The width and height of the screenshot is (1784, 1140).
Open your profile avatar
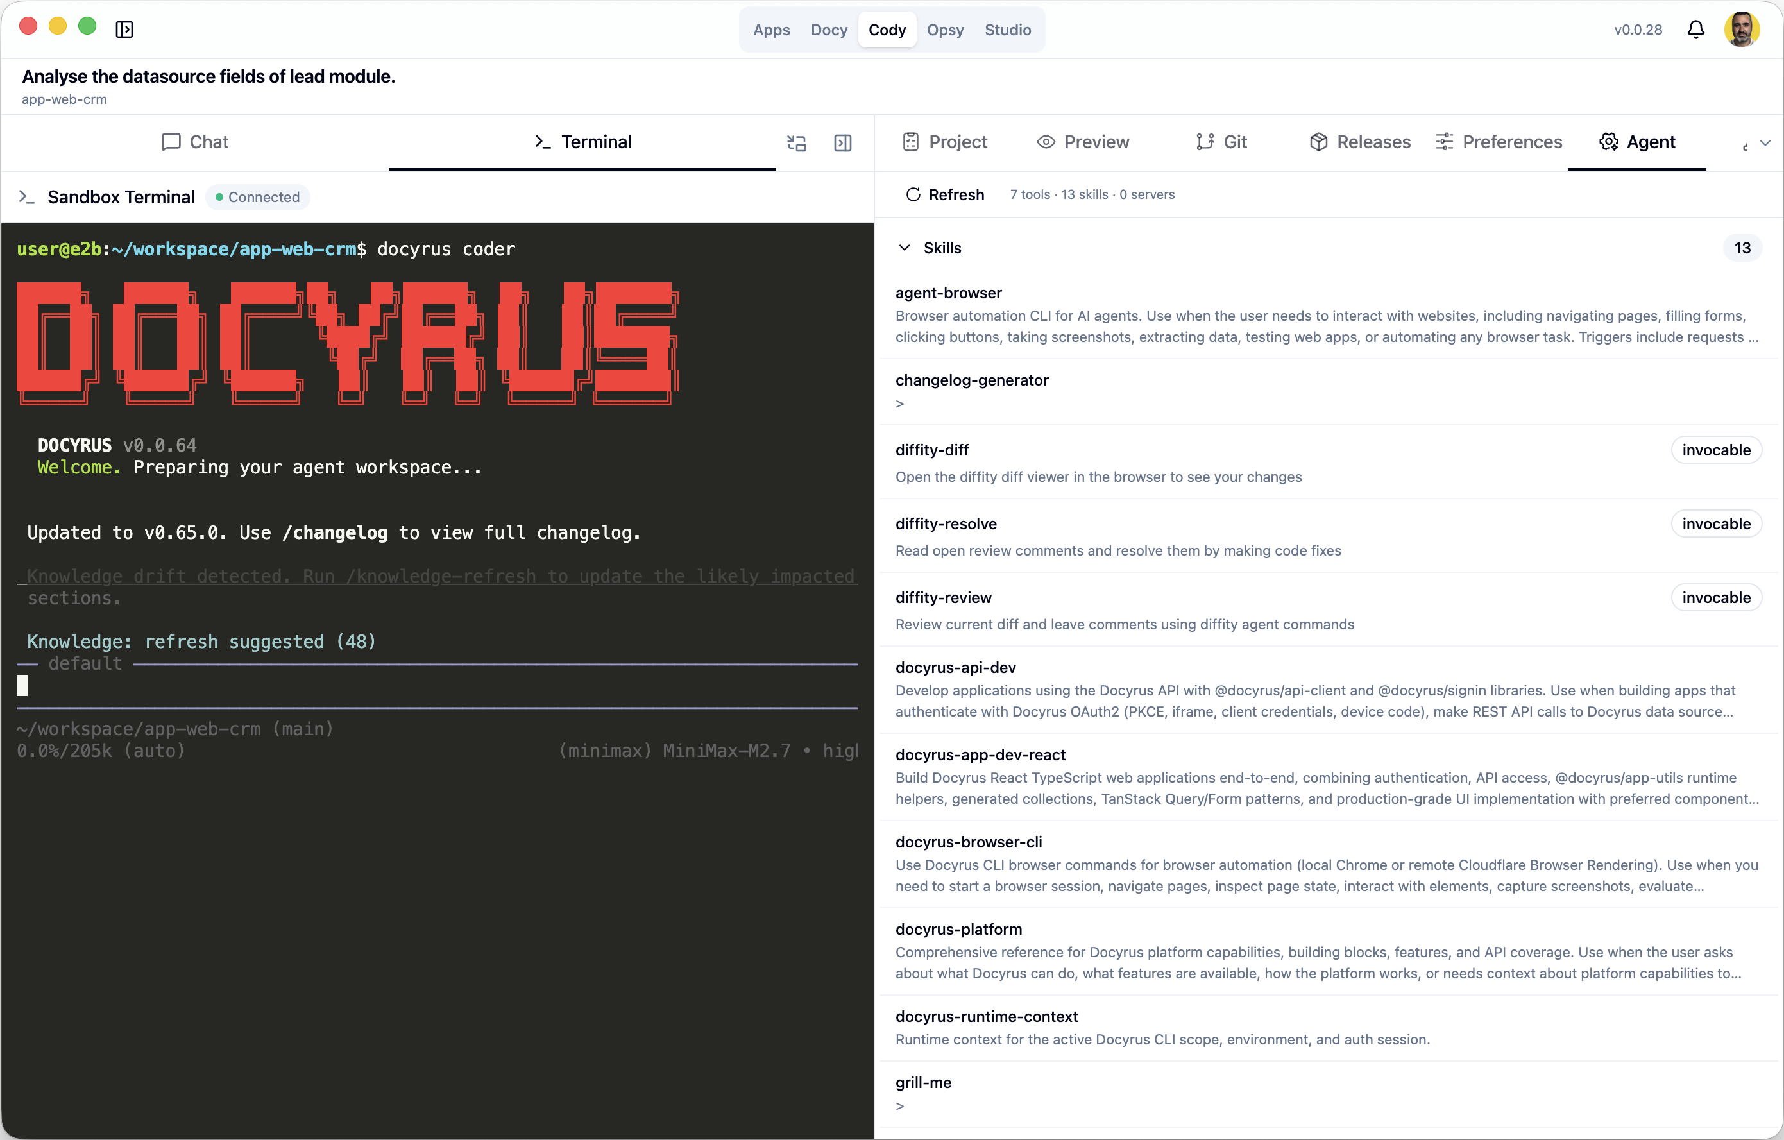pyautogui.click(x=1742, y=29)
